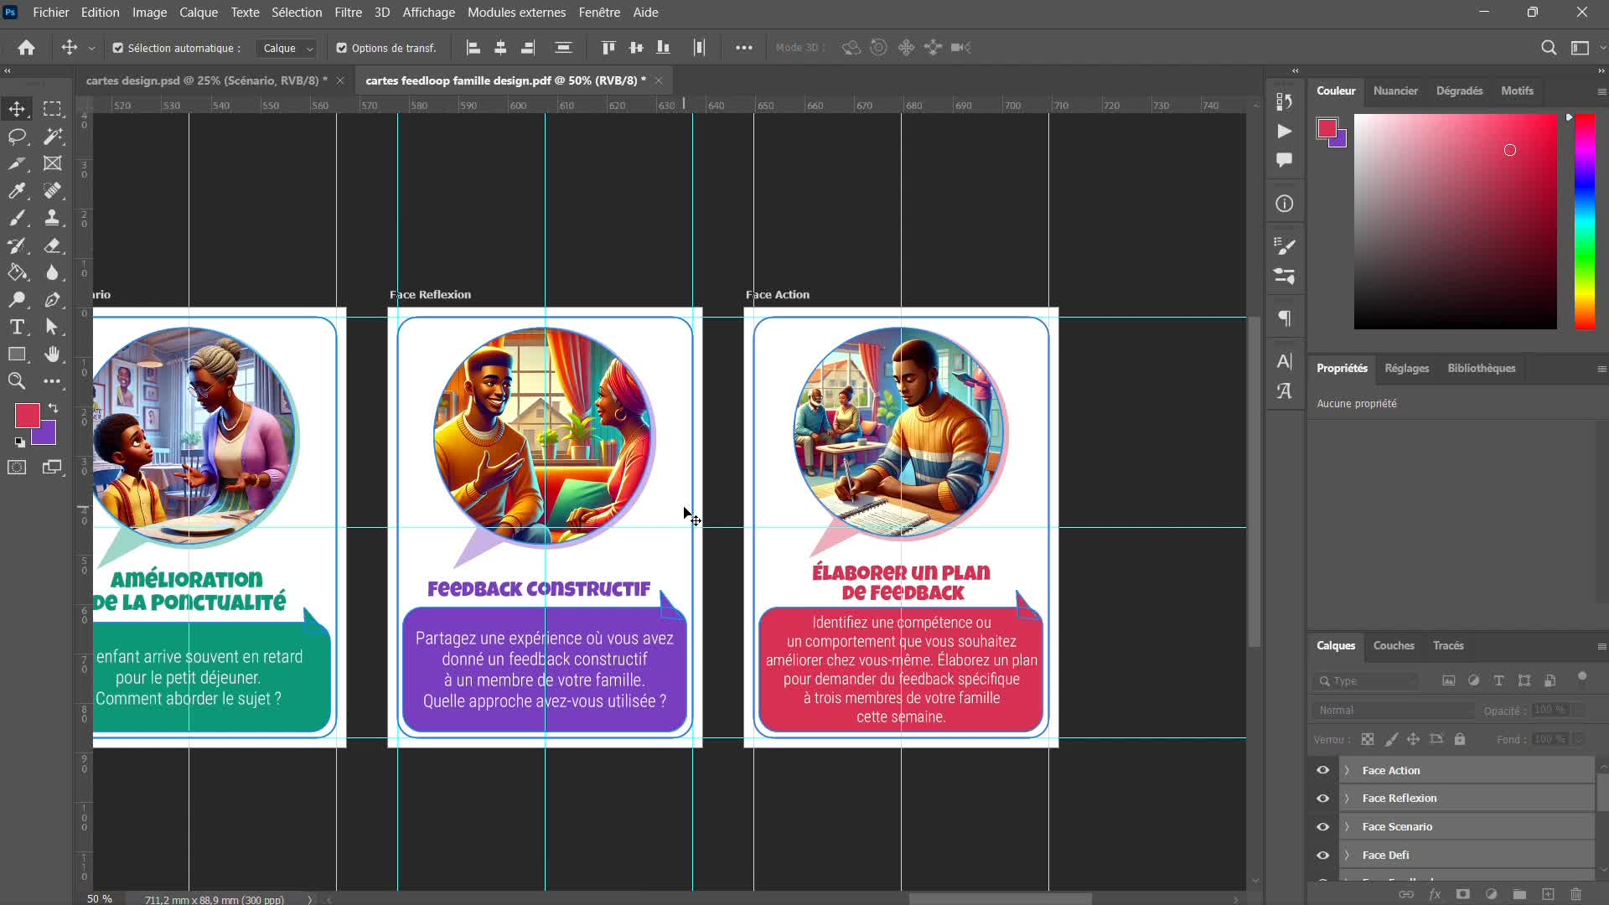The width and height of the screenshot is (1609, 905).
Task: Open the Filtre menu
Action: coord(348,13)
